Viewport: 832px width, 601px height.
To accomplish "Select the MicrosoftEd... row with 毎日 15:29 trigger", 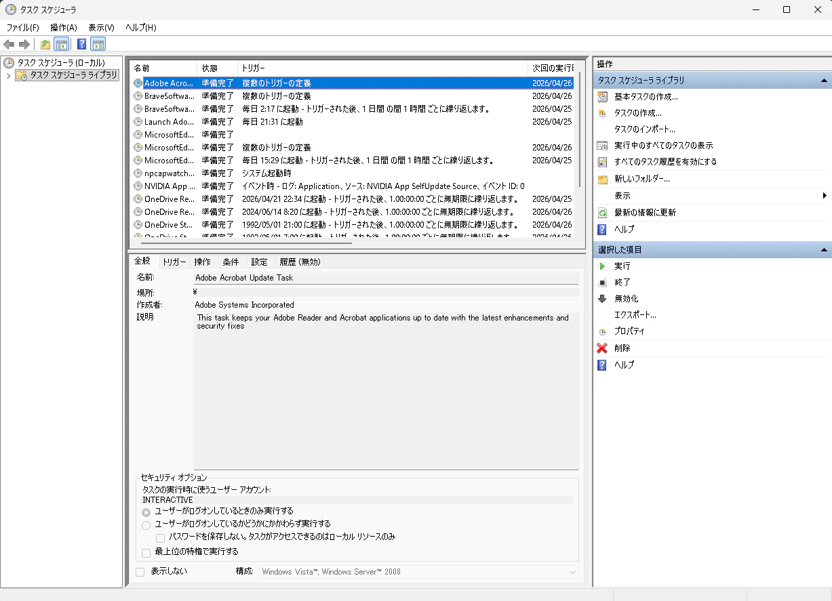I will [353, 161].
